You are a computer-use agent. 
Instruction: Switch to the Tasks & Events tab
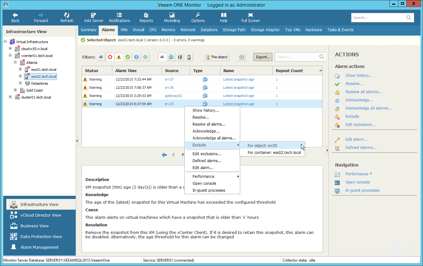[x=340, y=30]
